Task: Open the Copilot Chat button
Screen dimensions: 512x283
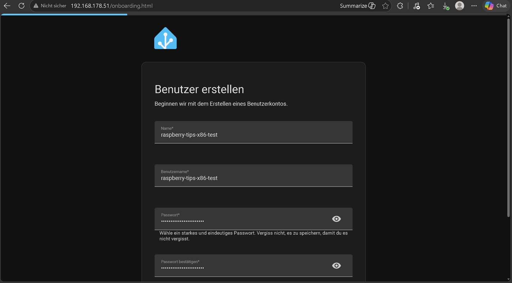Action: 496,6
